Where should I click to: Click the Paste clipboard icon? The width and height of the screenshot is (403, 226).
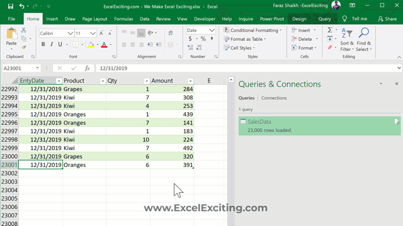[11, 34]
